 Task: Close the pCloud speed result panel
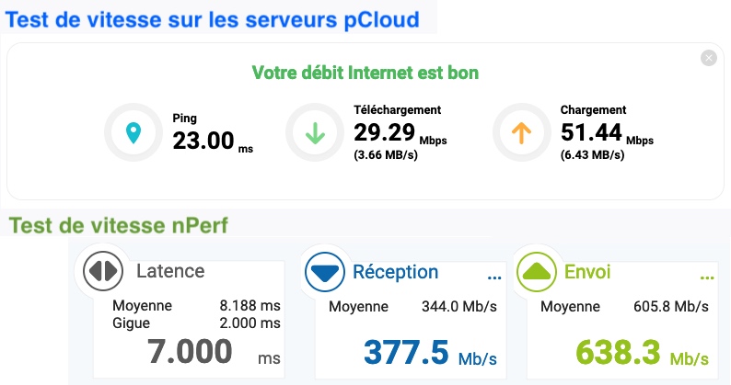(x=708, y=58)
